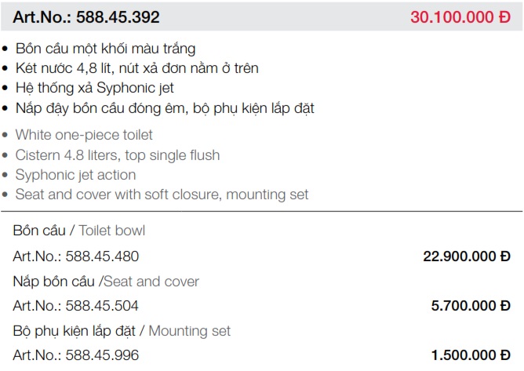Click the Art.No.: 588.45.392 heading

[86, 17]
